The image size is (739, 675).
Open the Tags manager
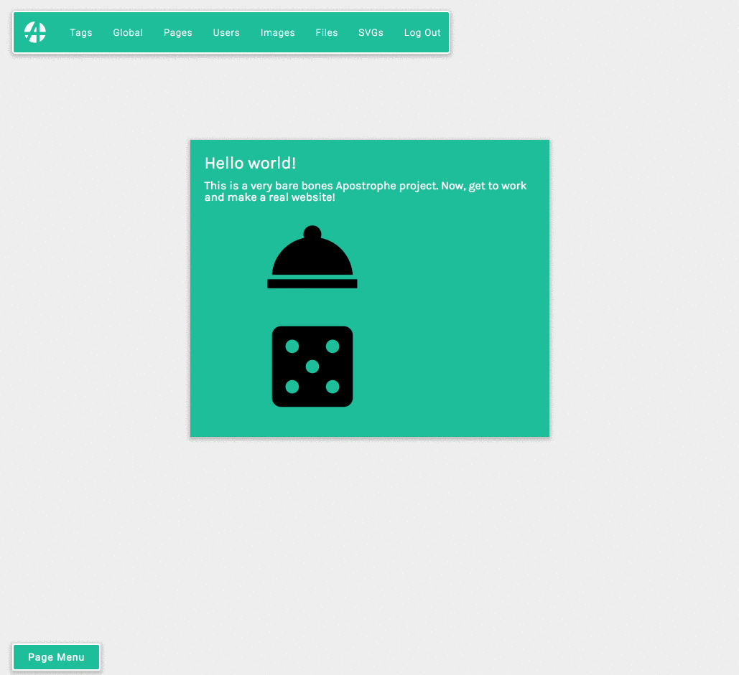pos(80,32)
